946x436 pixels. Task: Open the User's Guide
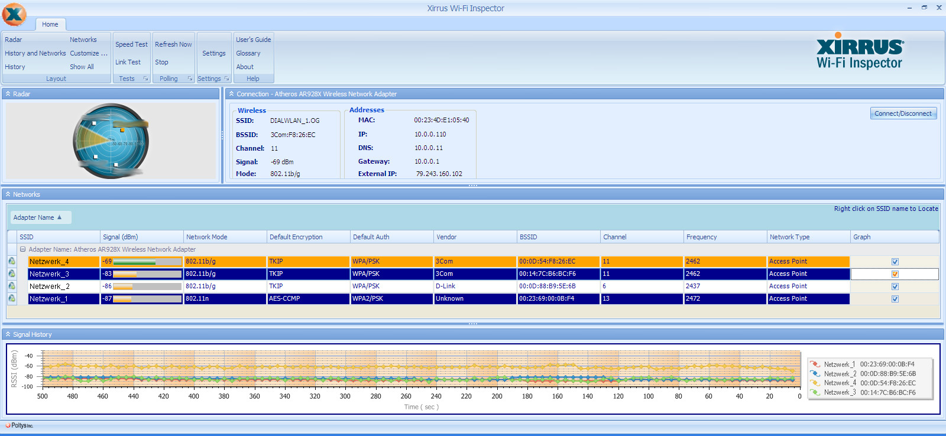(x=254, y=40)
